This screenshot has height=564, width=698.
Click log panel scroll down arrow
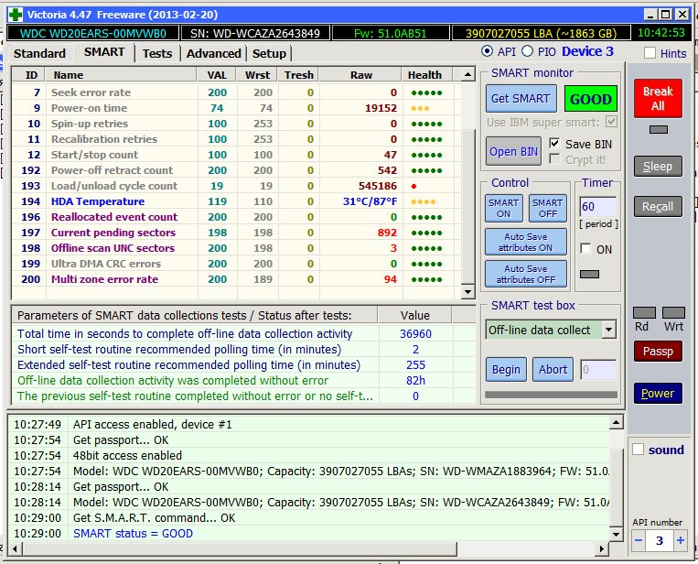coord(616,534)
